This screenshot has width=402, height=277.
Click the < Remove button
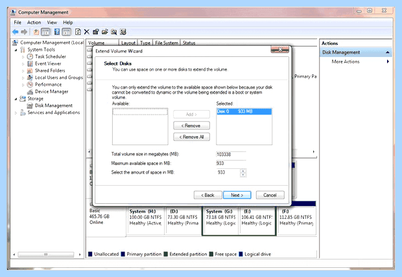(x=191, y=126)
